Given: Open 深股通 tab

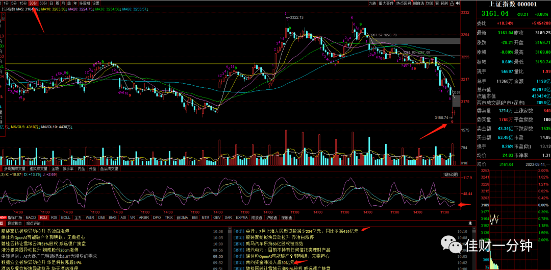Looking at the screenshot, I should click(287, 217).
